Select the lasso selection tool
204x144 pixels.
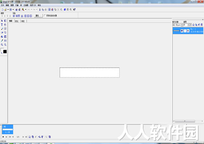tap(5, 33)
